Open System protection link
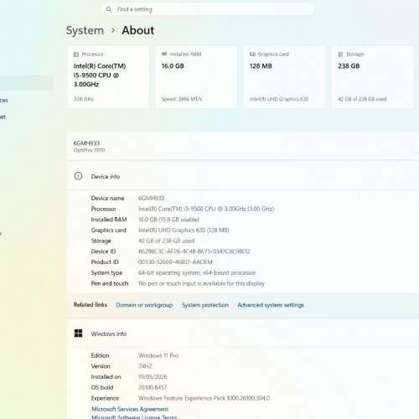The width and height of the screenshot is (419, 419). pos(205,305)
